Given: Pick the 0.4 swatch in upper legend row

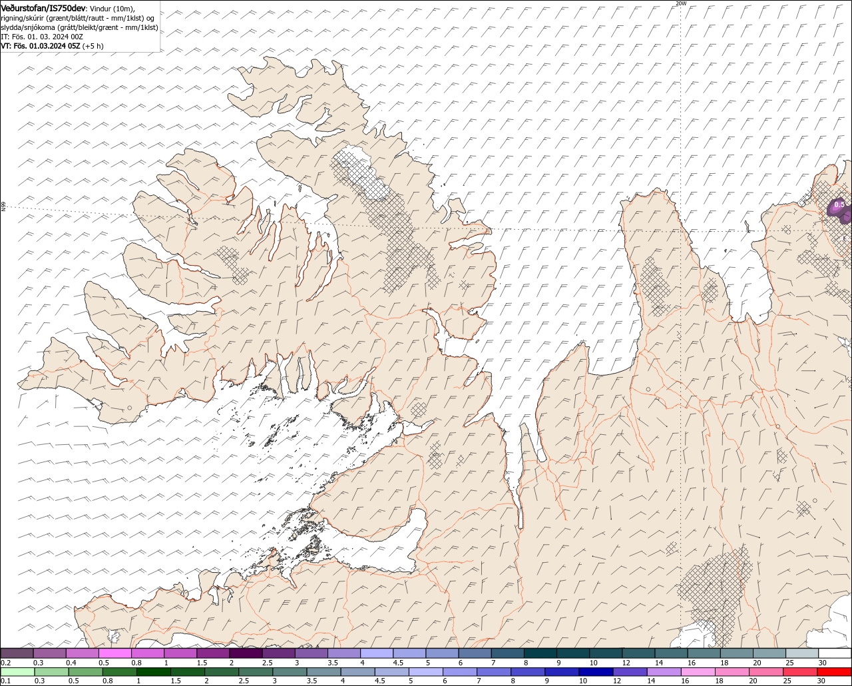Looking at the screenshot, I should 83,653.
